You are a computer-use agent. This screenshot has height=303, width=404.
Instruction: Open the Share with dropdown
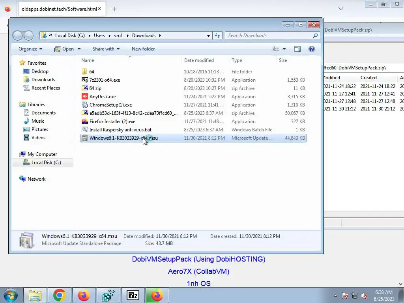[x=106, y=49]
